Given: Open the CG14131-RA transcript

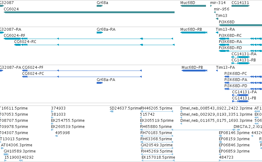Looking at the screenshot, I should pyautogui.click(x=241, y=57).
